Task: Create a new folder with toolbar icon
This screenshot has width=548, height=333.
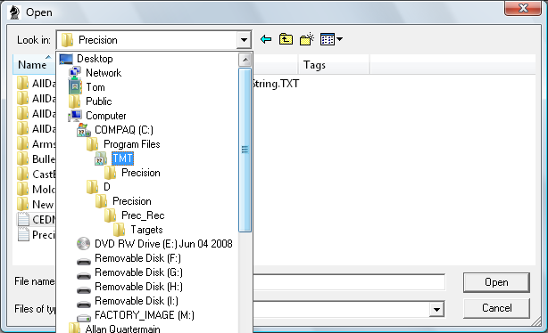Action: 307,39
